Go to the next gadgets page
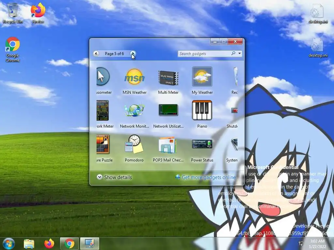 pos(133,54)
